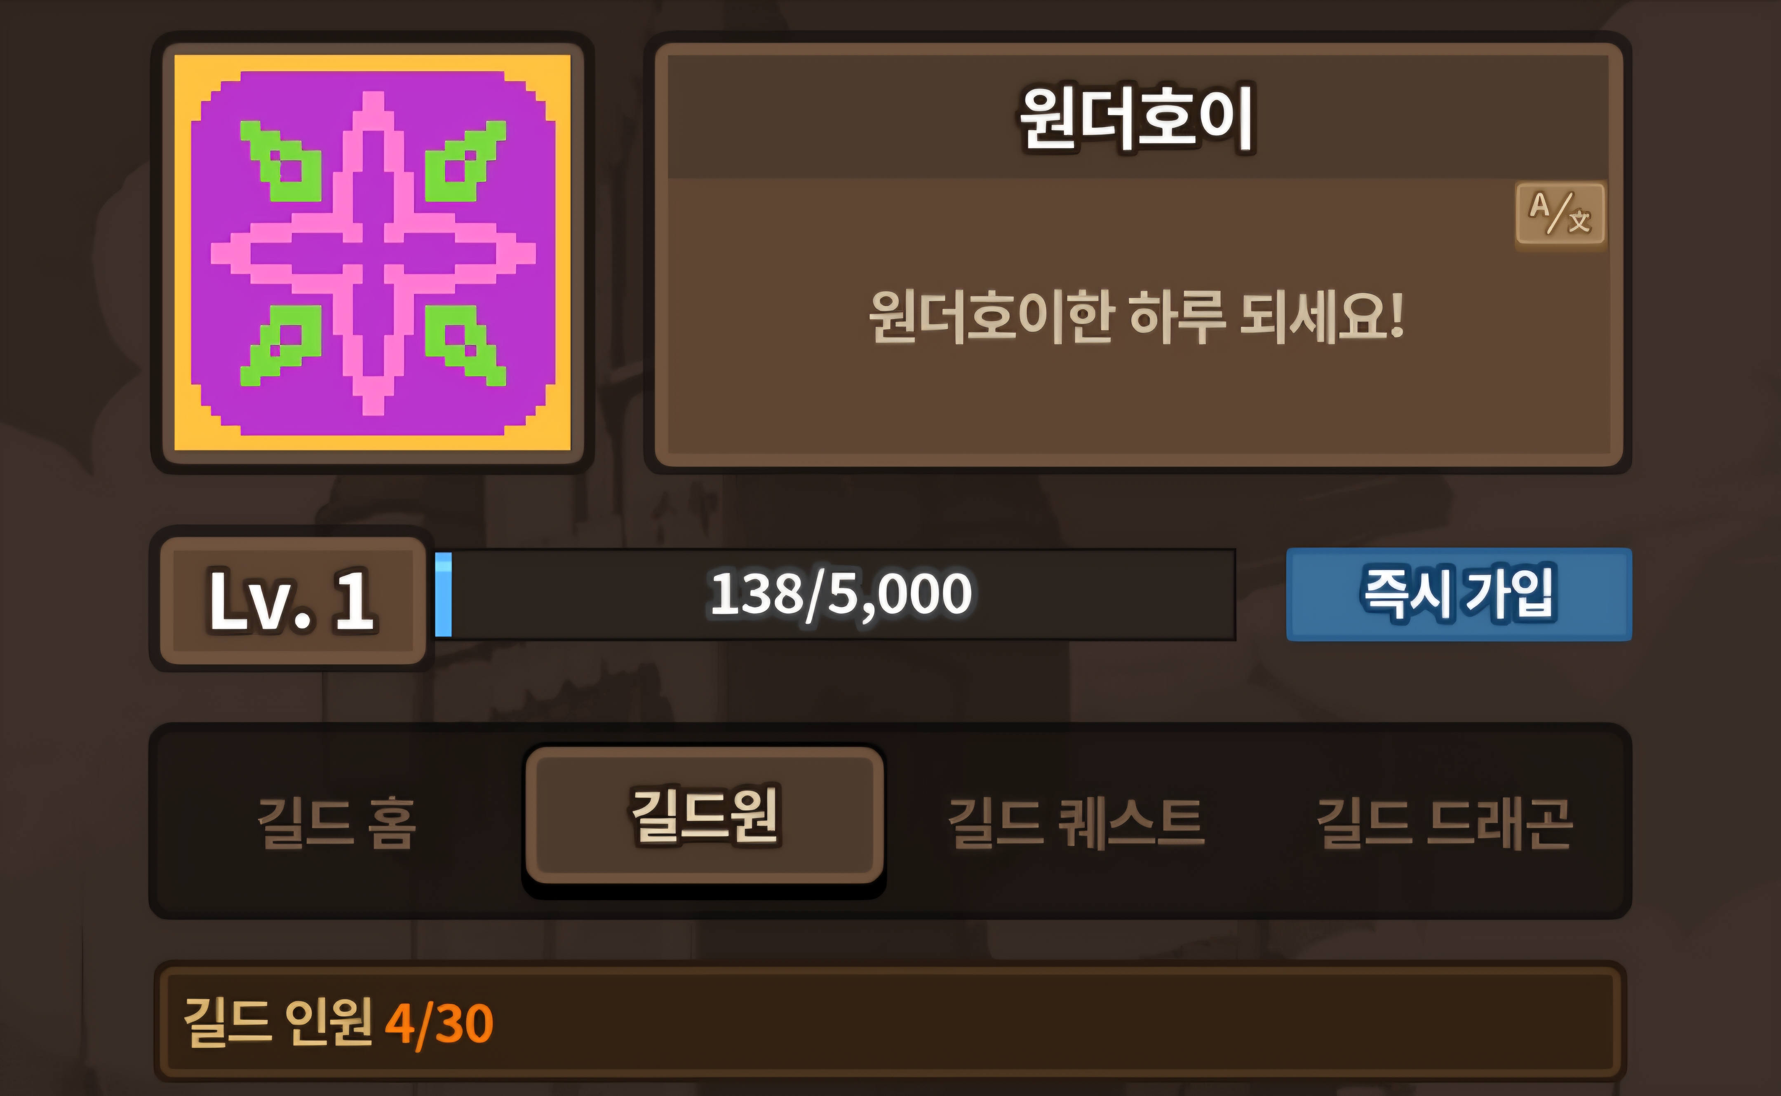The height and width of the screenshot is (1096, 1781).
Task: Select the Lv. 1 level badge
Action: (292, 600)
